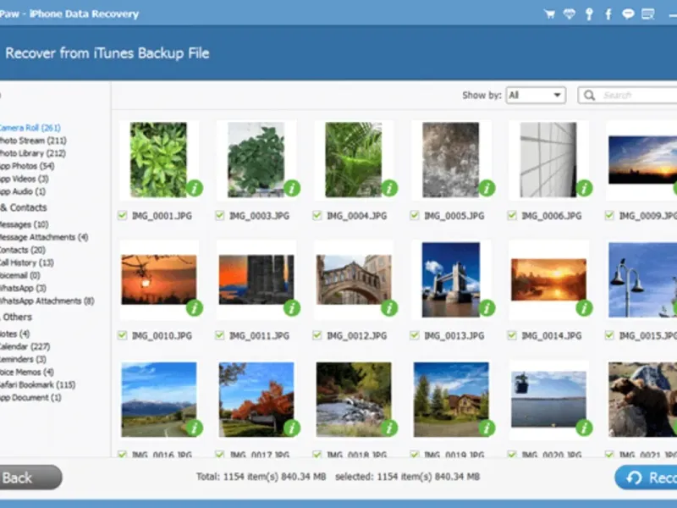Open Message Attachments (4) in sidebar

click(x=44, y=237)
